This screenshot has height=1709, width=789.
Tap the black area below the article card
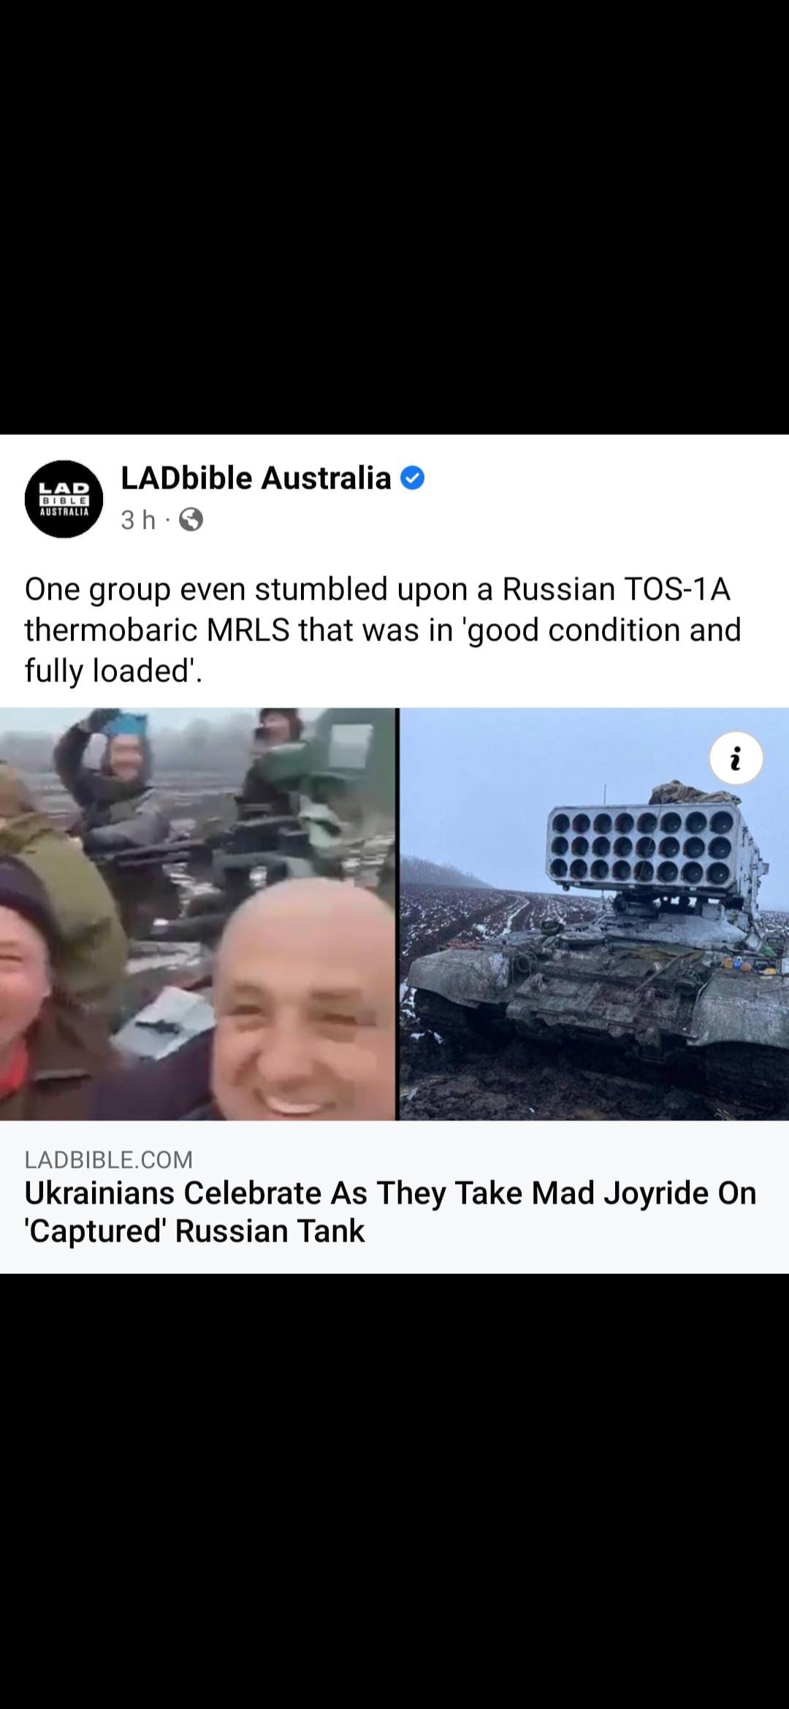tap(394, 1491)
